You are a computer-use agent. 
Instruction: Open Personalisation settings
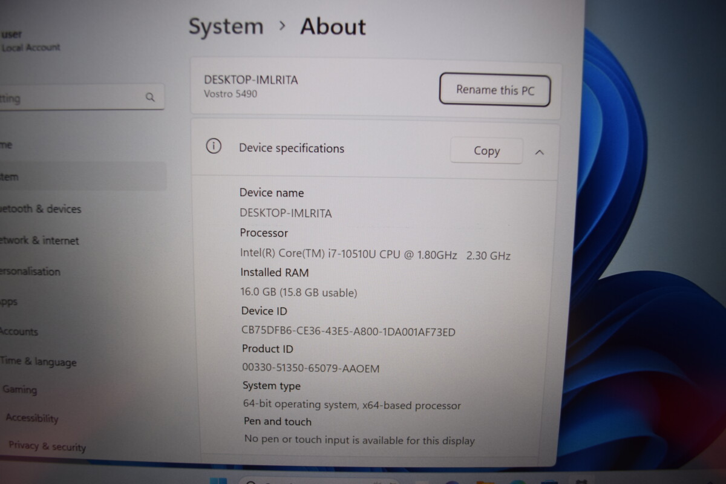click(x=30, y=272)
